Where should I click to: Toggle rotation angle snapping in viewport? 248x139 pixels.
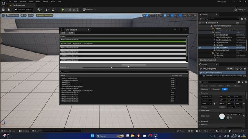pos(172,15)
